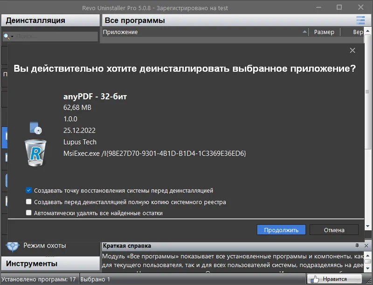Click the MsiExec.exe uninstall string

155,153
